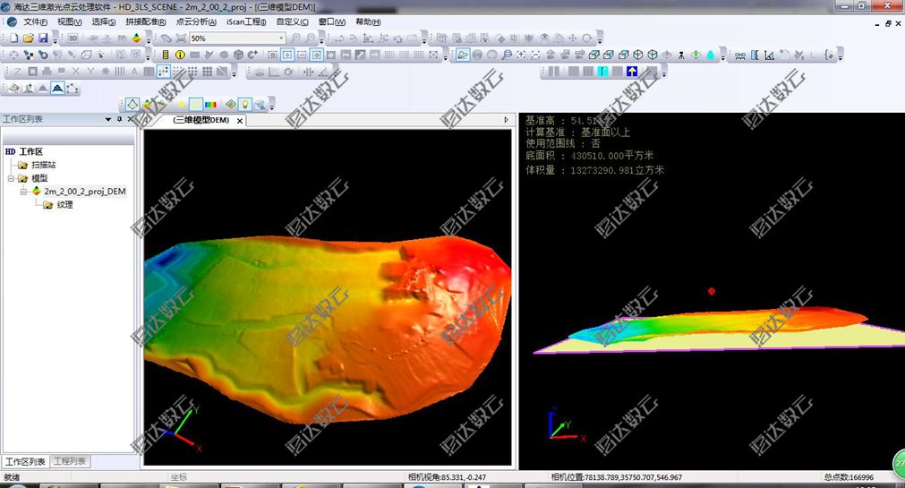Close the 三维模型DEM document tab

[240, 120]
